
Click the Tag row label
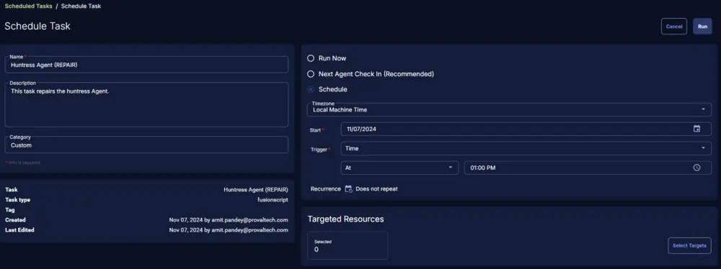(9, 210)
